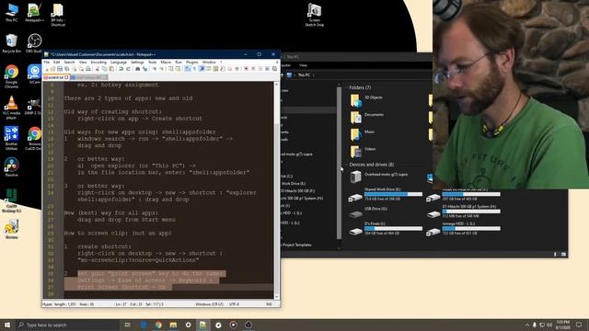589x331 pixels.
Task: Click the Save All icon in Notepad++ toolbar
Action: pos(66,69)
